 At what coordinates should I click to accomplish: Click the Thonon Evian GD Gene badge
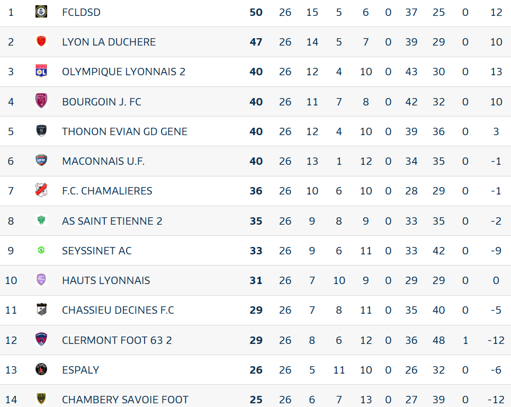[x=41, y=131]
